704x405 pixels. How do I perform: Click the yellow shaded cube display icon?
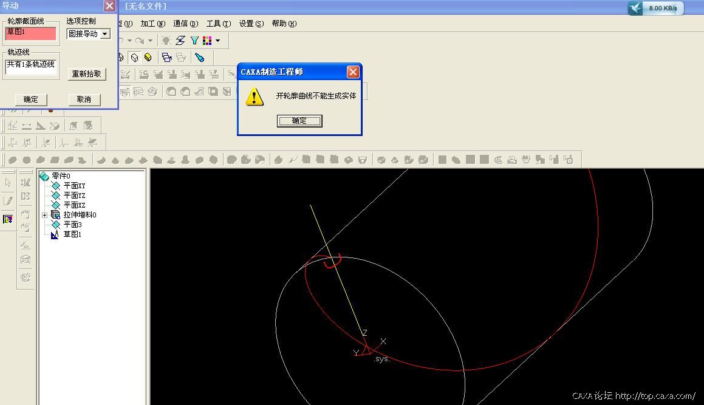(x=148, y=58)
